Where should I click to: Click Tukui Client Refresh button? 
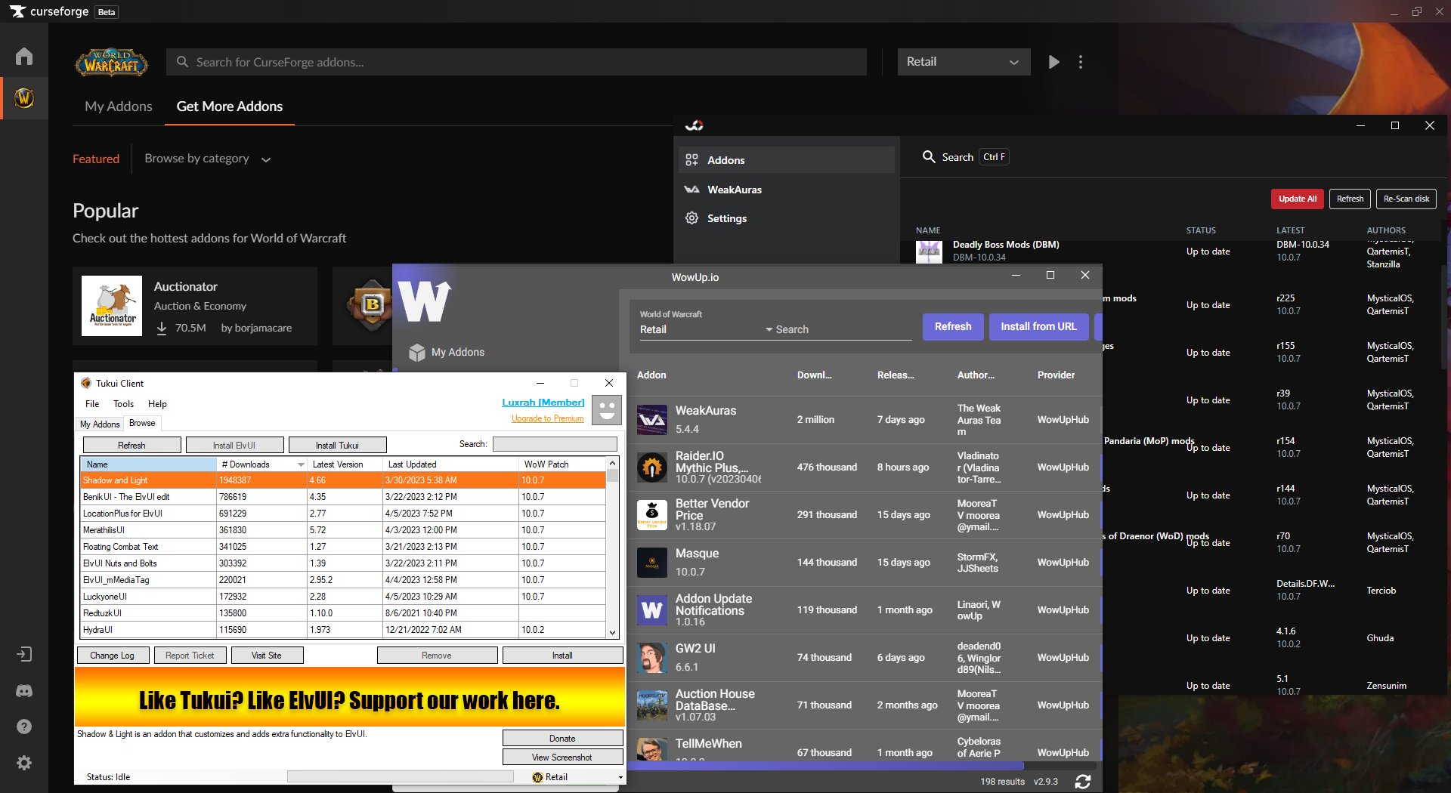131,445
